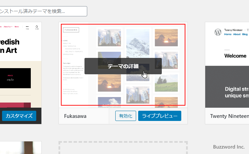Click the FUKASAWA logo box in theme preview
This screenshot has height=154, width=249.
(x=71, y=30)
